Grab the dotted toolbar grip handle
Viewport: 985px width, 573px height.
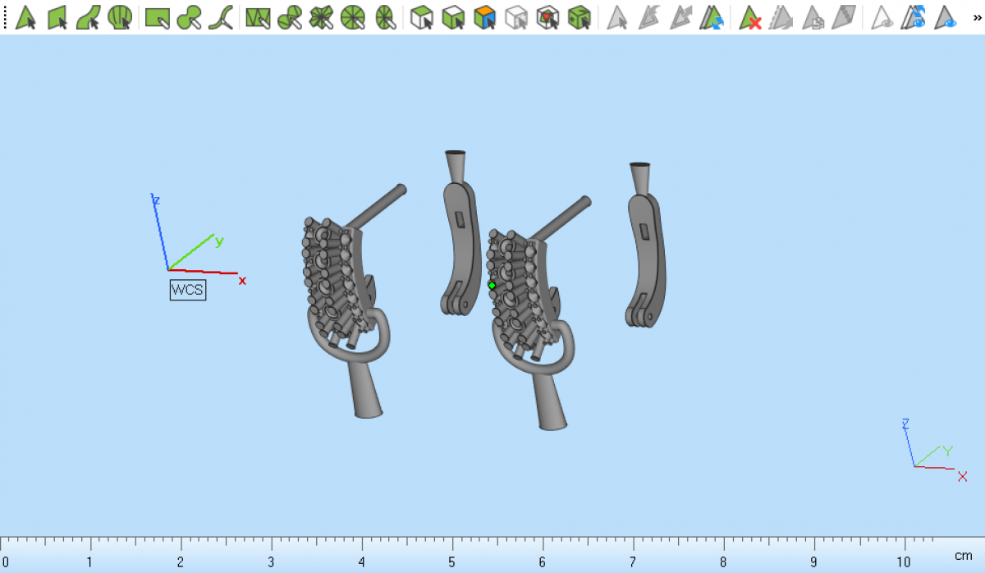pos(5,17)
